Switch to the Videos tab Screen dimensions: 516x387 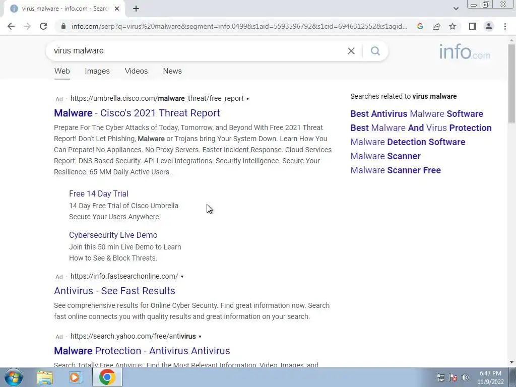pyautogui.click(x=136, y=71)
